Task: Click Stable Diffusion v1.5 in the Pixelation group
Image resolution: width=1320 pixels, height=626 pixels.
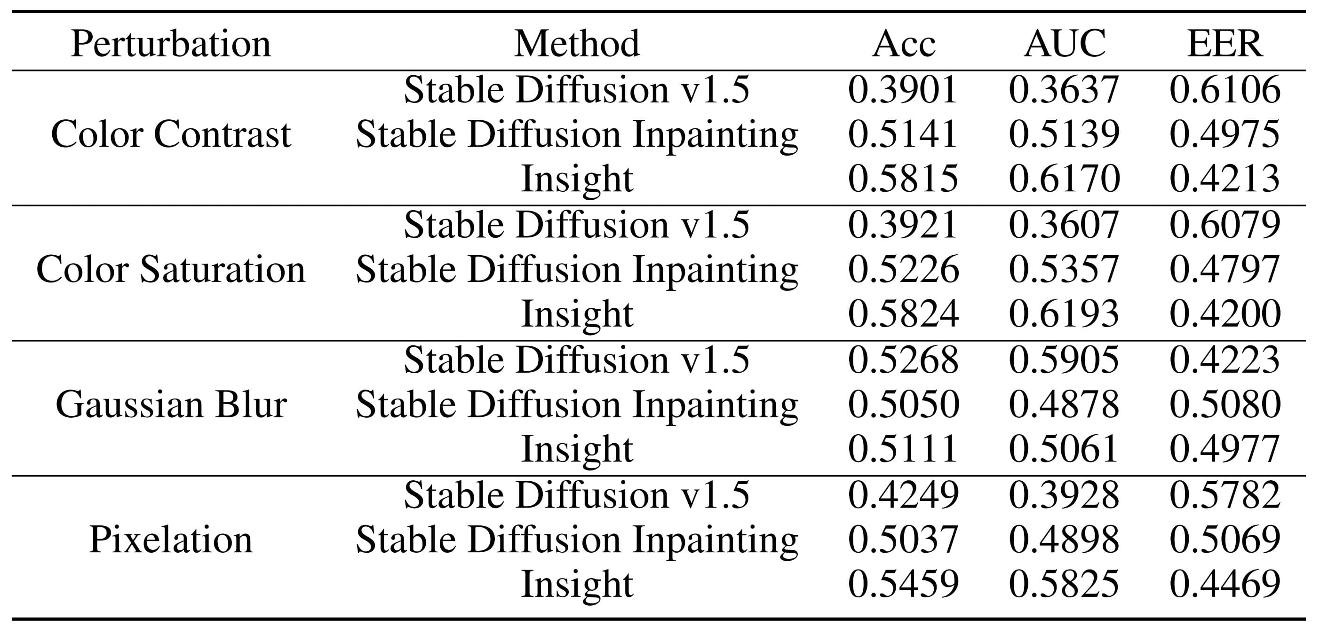Action: pyautogui.click(x=576, y=495)
